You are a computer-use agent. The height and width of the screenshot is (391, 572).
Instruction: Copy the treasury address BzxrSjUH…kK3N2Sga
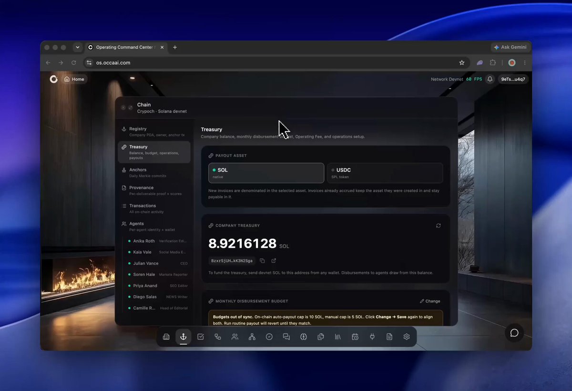click(x=262, y=261)
